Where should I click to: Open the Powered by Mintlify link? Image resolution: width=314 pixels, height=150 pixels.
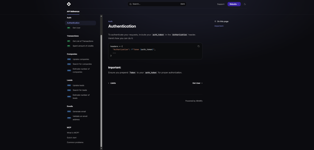[x=194, y=101]
